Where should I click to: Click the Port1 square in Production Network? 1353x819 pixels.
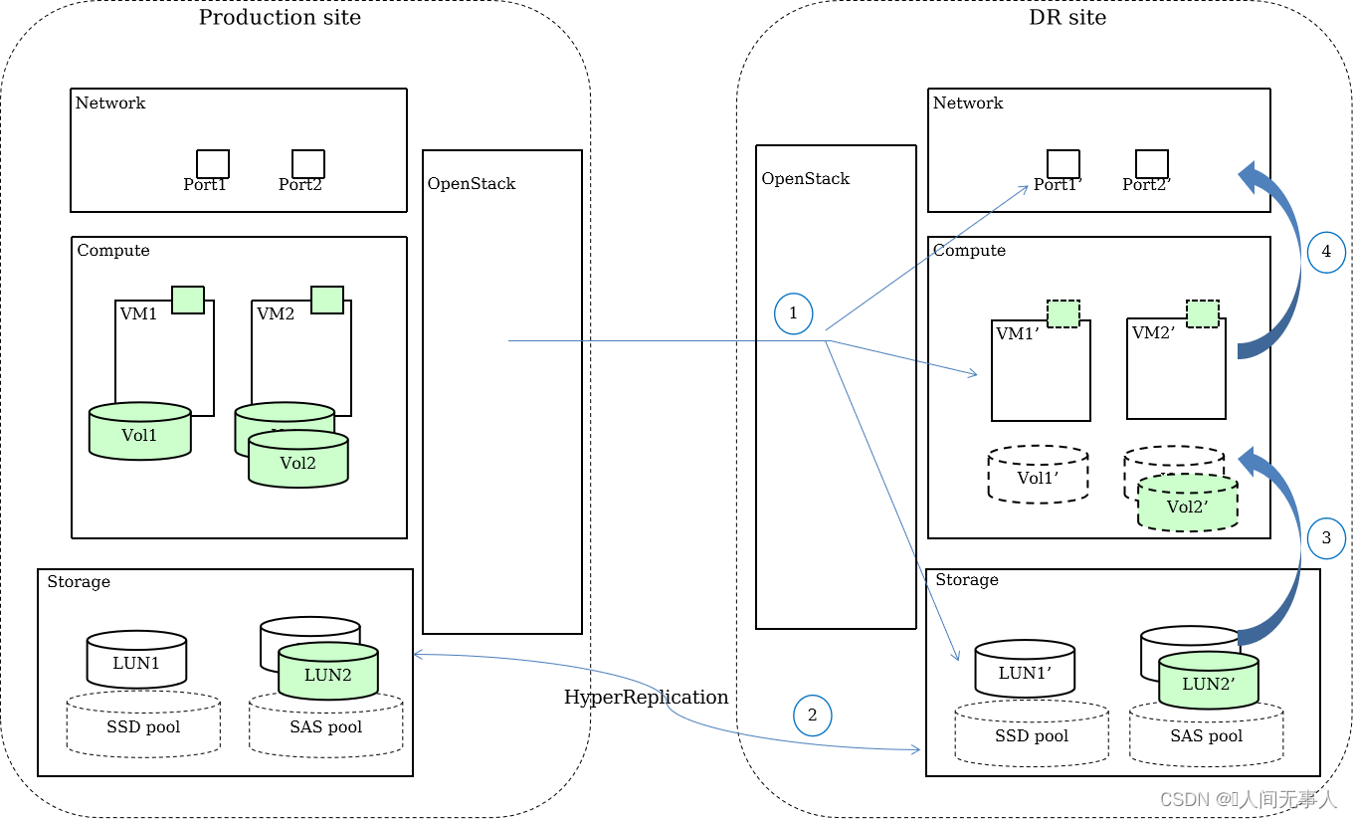coord(213,164)
